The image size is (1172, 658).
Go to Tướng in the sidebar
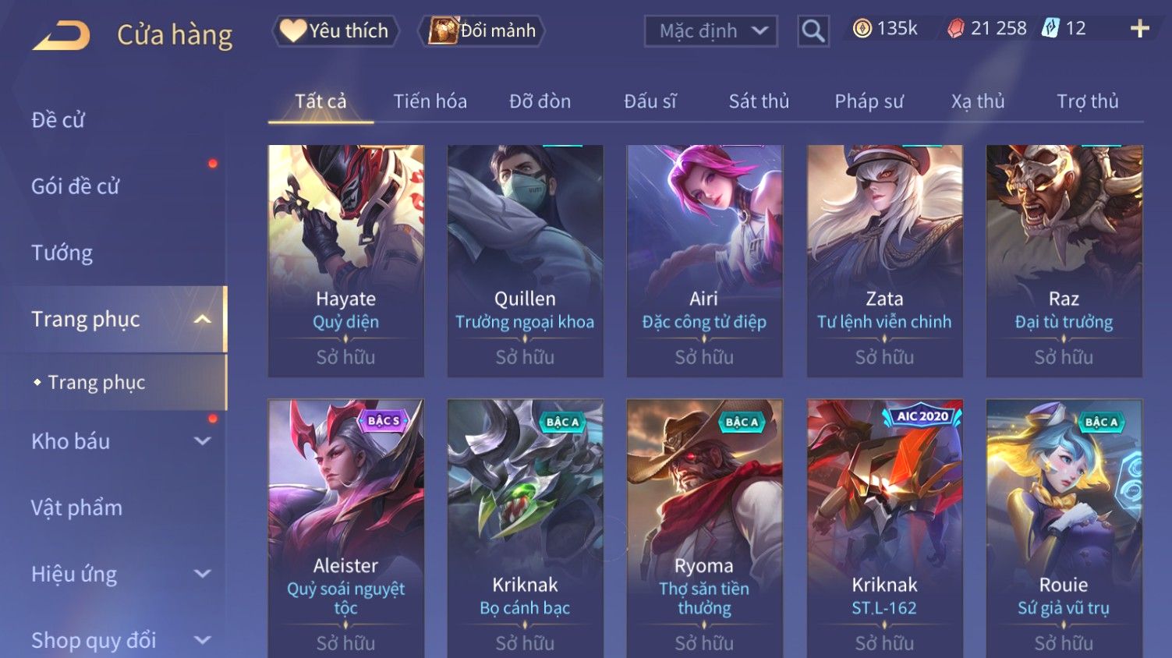(62, 253)
